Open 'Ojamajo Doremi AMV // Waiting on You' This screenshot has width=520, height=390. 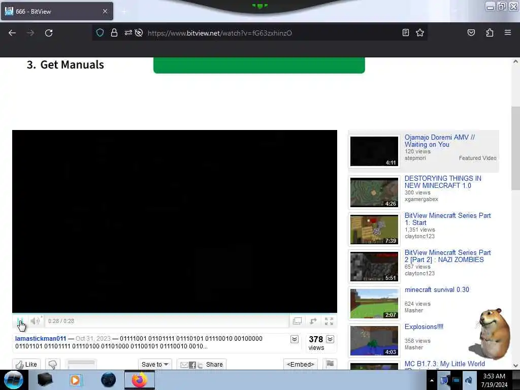click(x=439, y=141)
